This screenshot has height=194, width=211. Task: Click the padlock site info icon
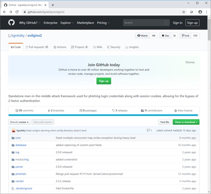point(25,12)
